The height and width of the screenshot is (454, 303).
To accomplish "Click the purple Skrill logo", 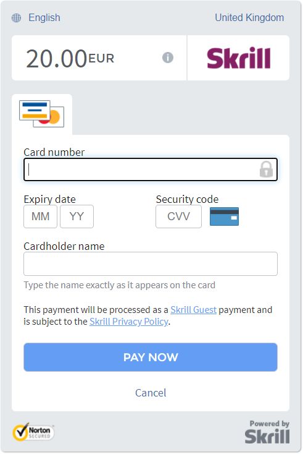I will pyautogui.click(x=239, y=58).
